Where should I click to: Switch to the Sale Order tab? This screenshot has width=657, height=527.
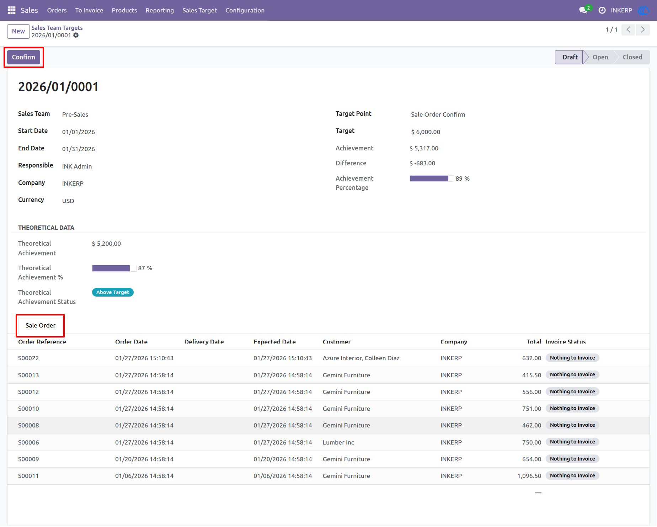click(41, 325)
